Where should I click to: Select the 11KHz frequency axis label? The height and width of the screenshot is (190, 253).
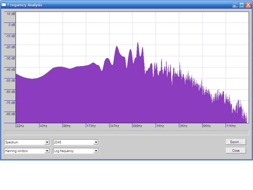231,126
